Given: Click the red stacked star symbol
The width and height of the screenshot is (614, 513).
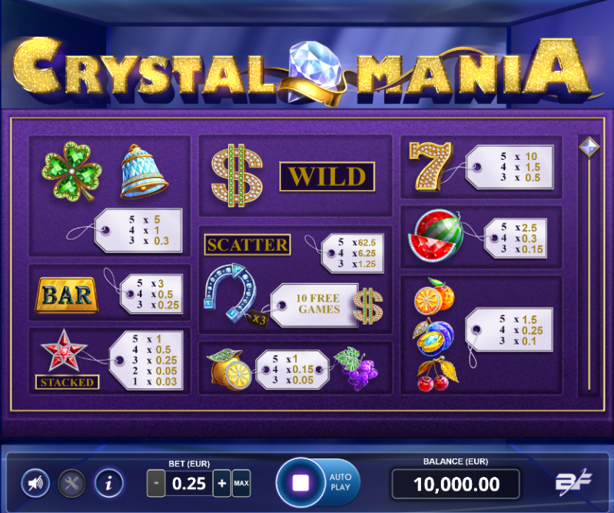Looking at the screenshot, I should [x=64, y=351].
